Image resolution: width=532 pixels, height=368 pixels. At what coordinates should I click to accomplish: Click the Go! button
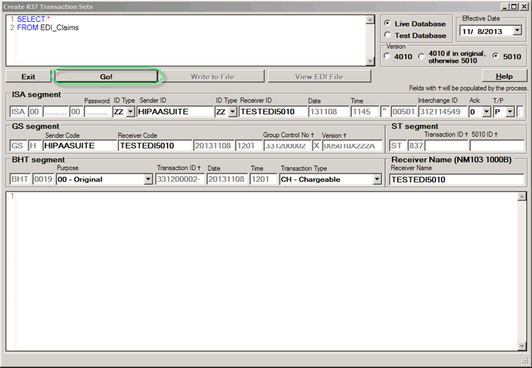(106, 77)
